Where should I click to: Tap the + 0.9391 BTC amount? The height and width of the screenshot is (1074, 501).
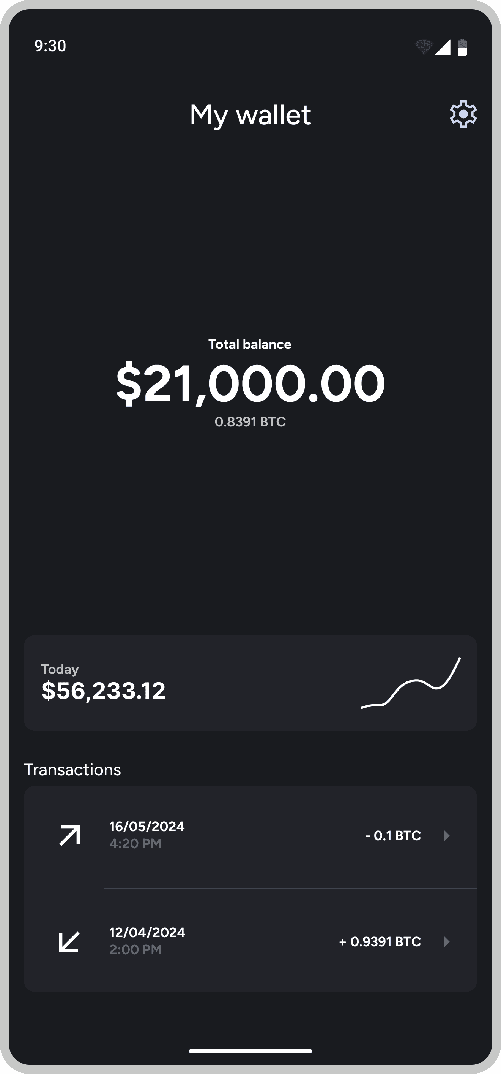380,942
